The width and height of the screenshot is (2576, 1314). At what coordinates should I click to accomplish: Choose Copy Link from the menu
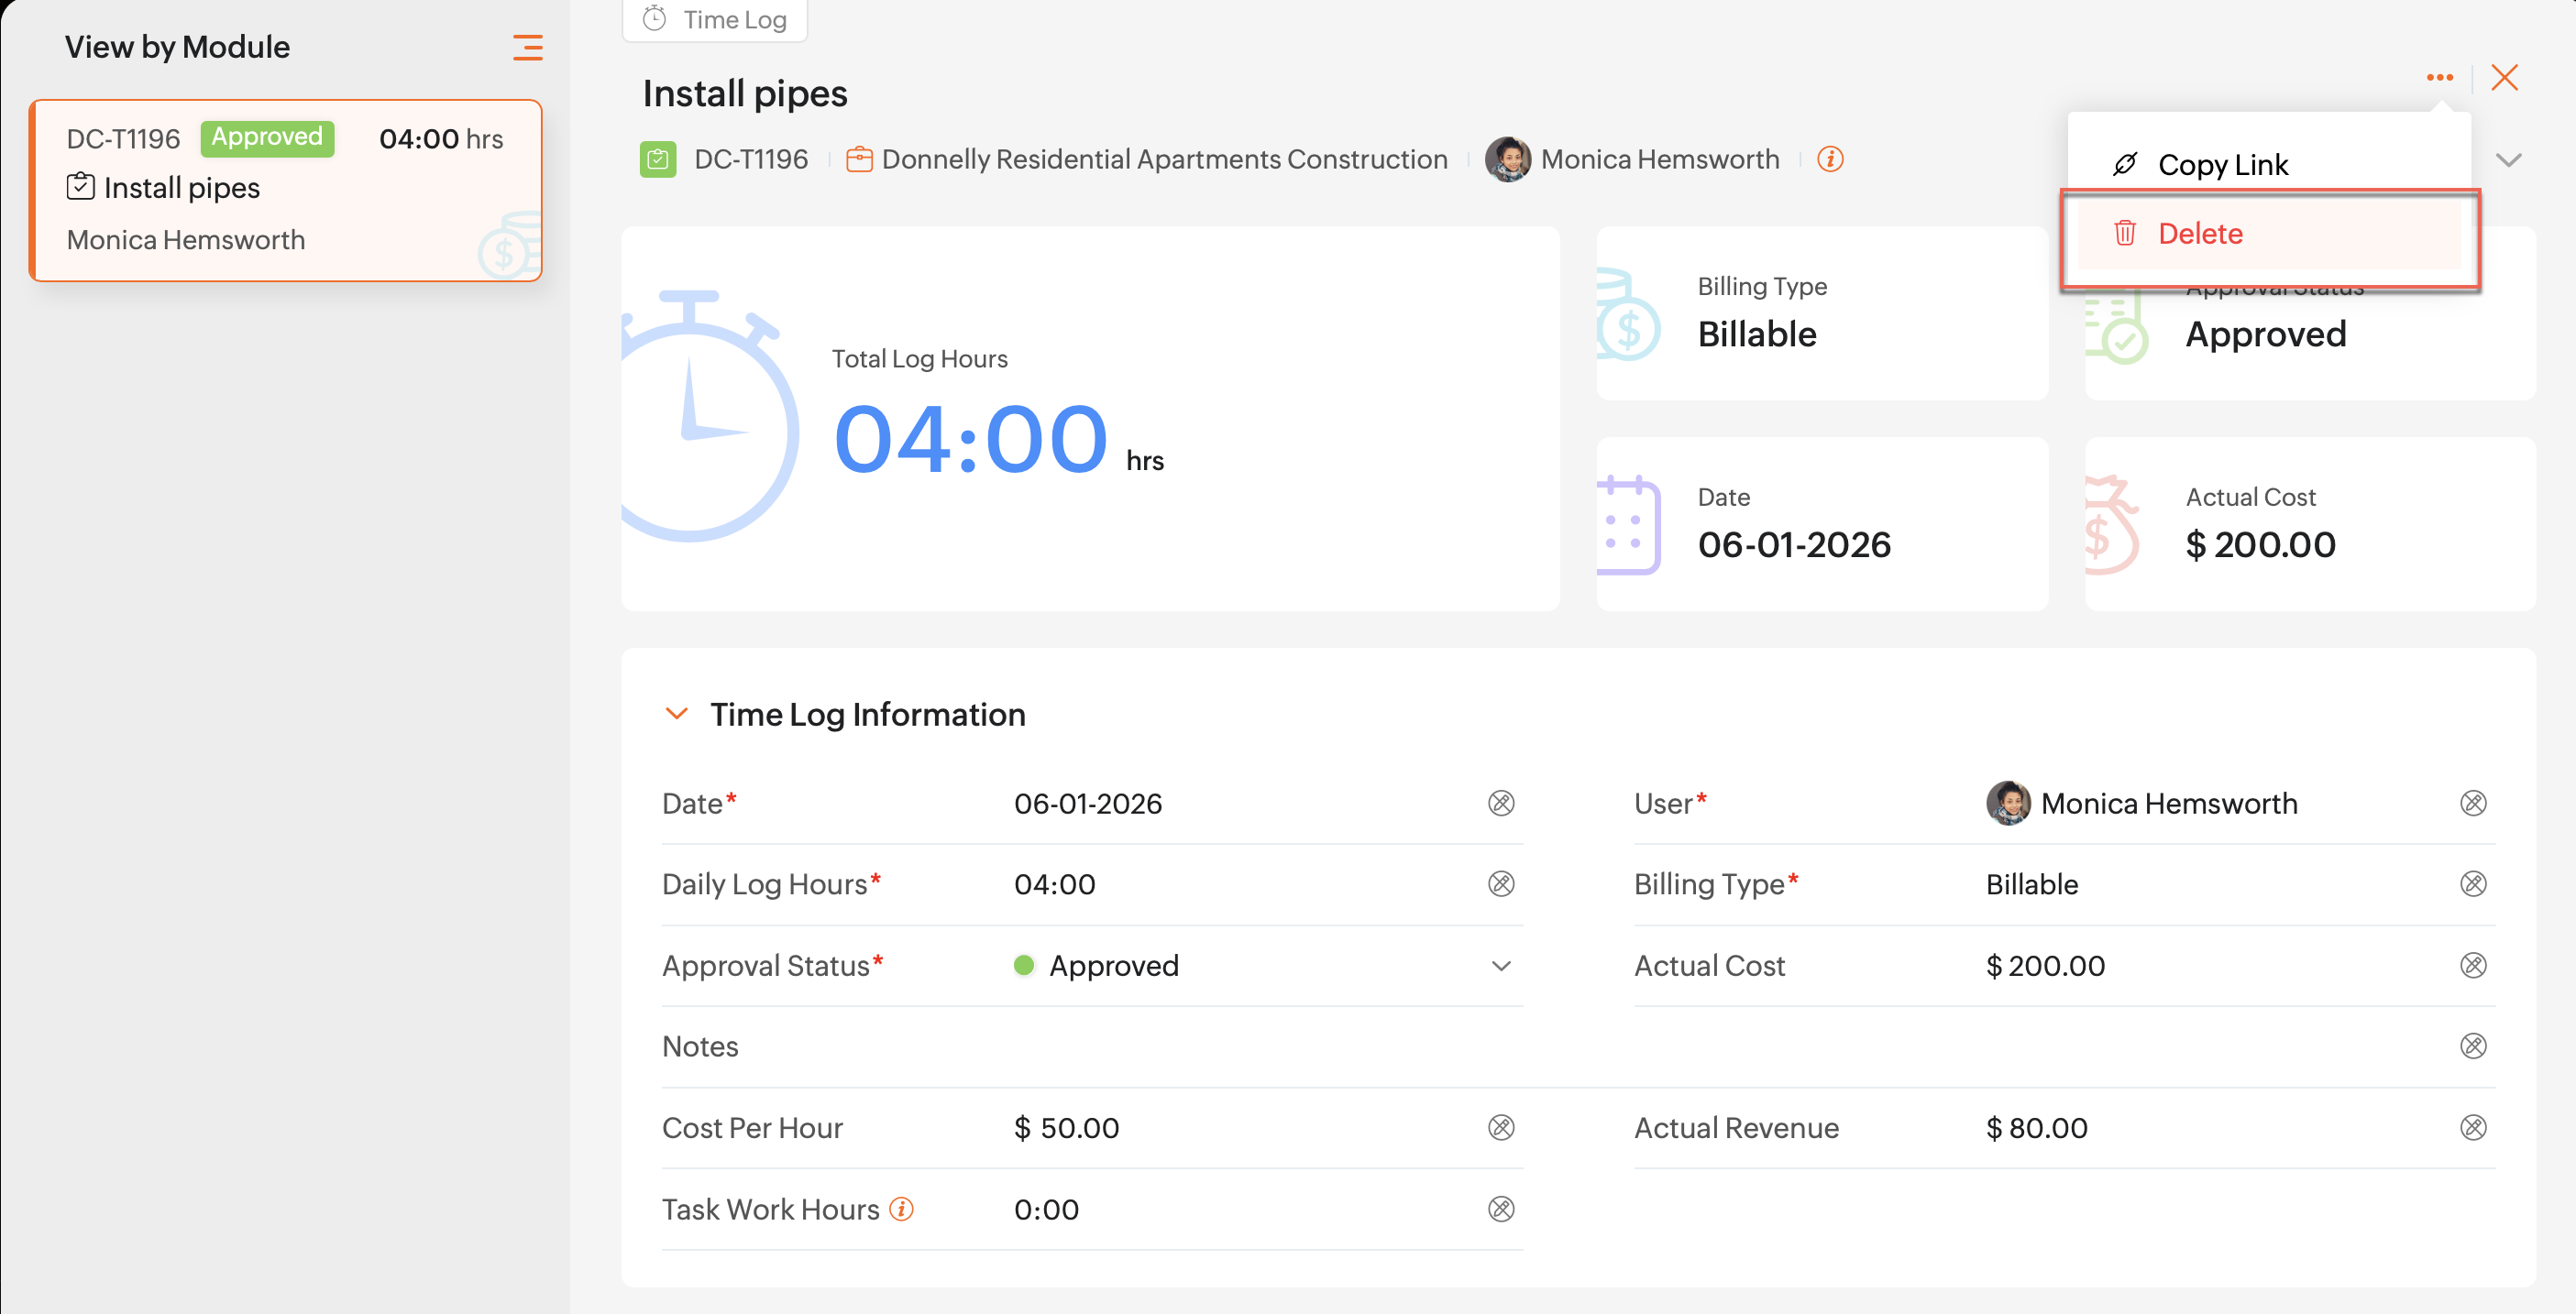pos(2221,164)
